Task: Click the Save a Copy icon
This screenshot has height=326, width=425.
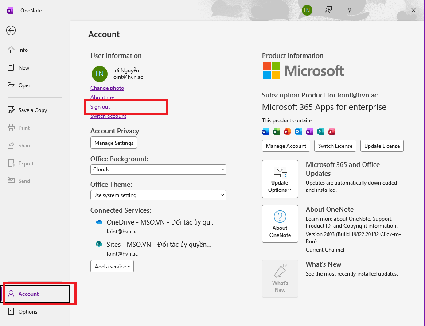Action: tap(11, 110)
